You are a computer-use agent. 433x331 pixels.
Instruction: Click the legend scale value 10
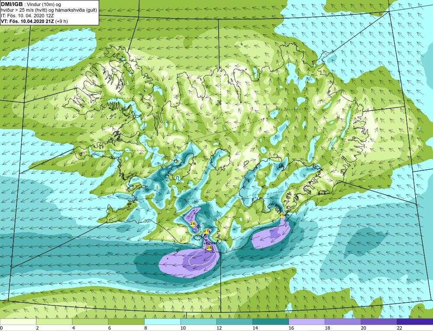click(x=183, y=328)
